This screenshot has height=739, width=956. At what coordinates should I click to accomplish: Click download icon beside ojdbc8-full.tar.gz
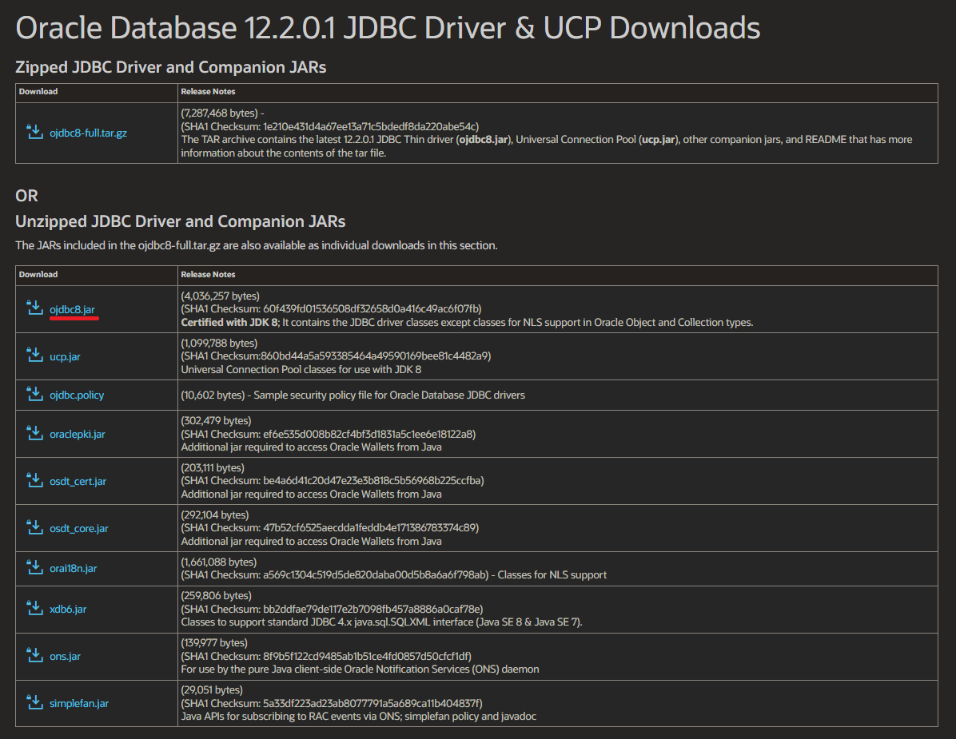34,132
